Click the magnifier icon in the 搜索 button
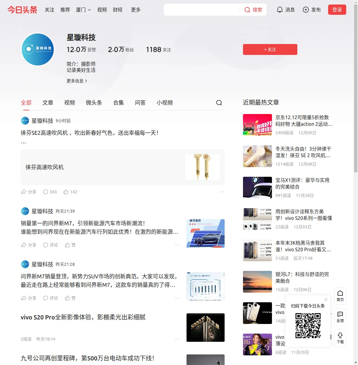The image size is (358, 365). pyautogui.click(x=247, y=10)
